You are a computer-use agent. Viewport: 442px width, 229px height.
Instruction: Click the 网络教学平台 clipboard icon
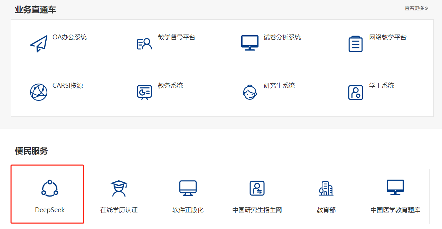tap(356, 44)
